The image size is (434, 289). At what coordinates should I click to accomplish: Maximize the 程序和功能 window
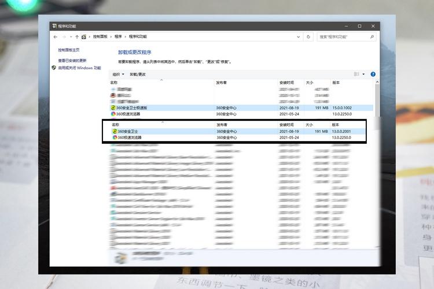[359, 26]
